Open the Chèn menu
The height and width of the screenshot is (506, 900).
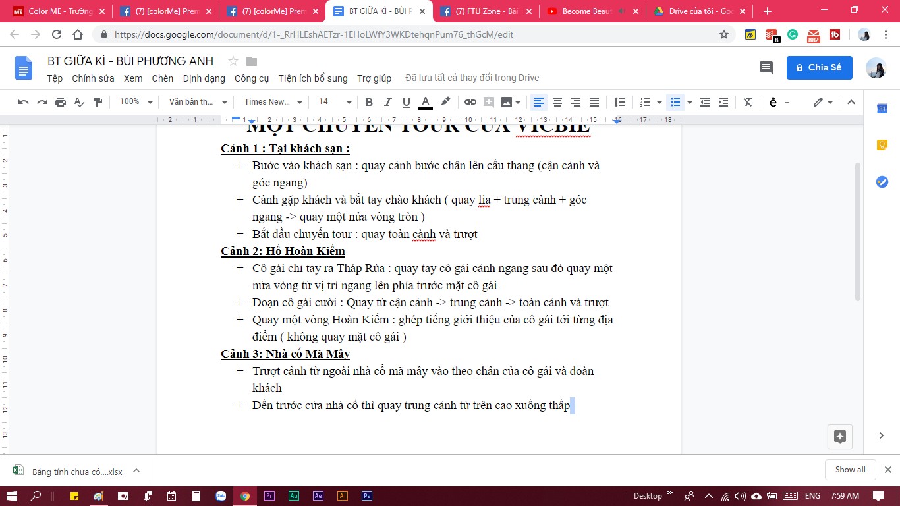163,78
